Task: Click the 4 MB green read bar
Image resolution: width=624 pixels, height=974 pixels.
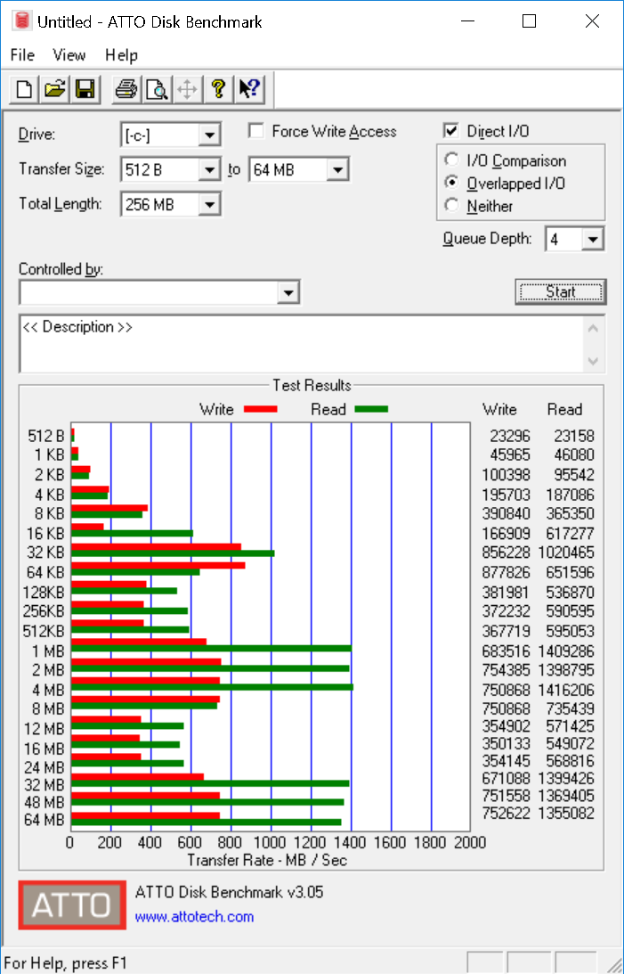Action: click(x=212, y=687)
